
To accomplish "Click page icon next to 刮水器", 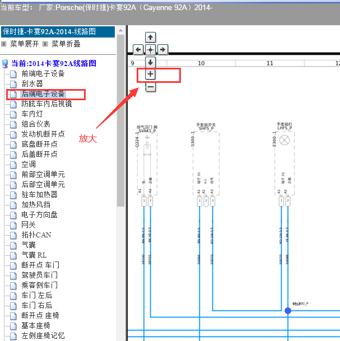I will click(13, 84).
